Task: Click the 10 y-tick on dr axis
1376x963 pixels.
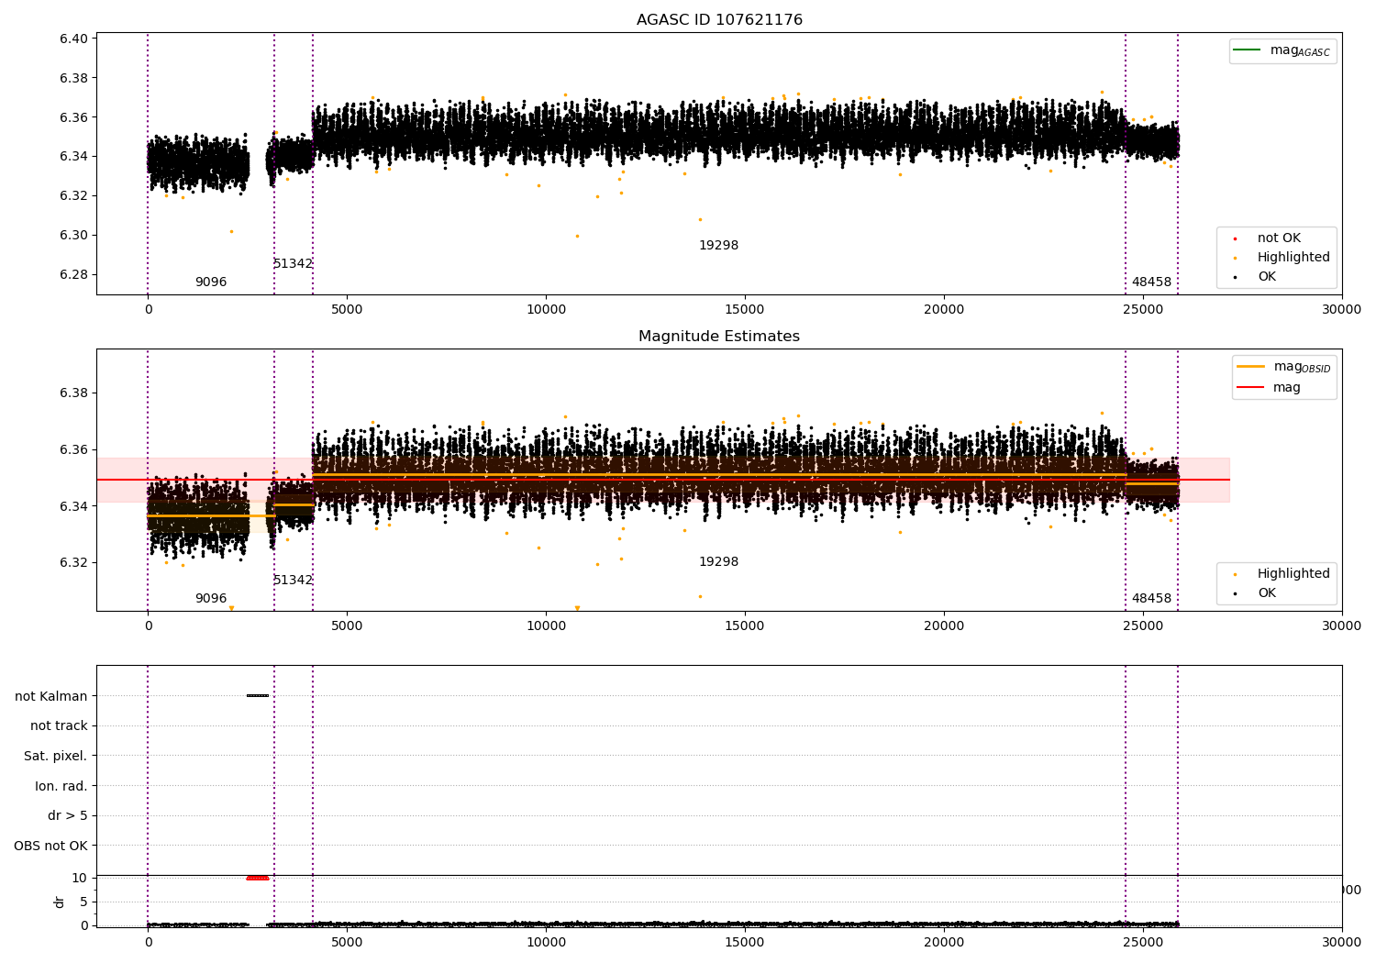Action: (80, 878)
